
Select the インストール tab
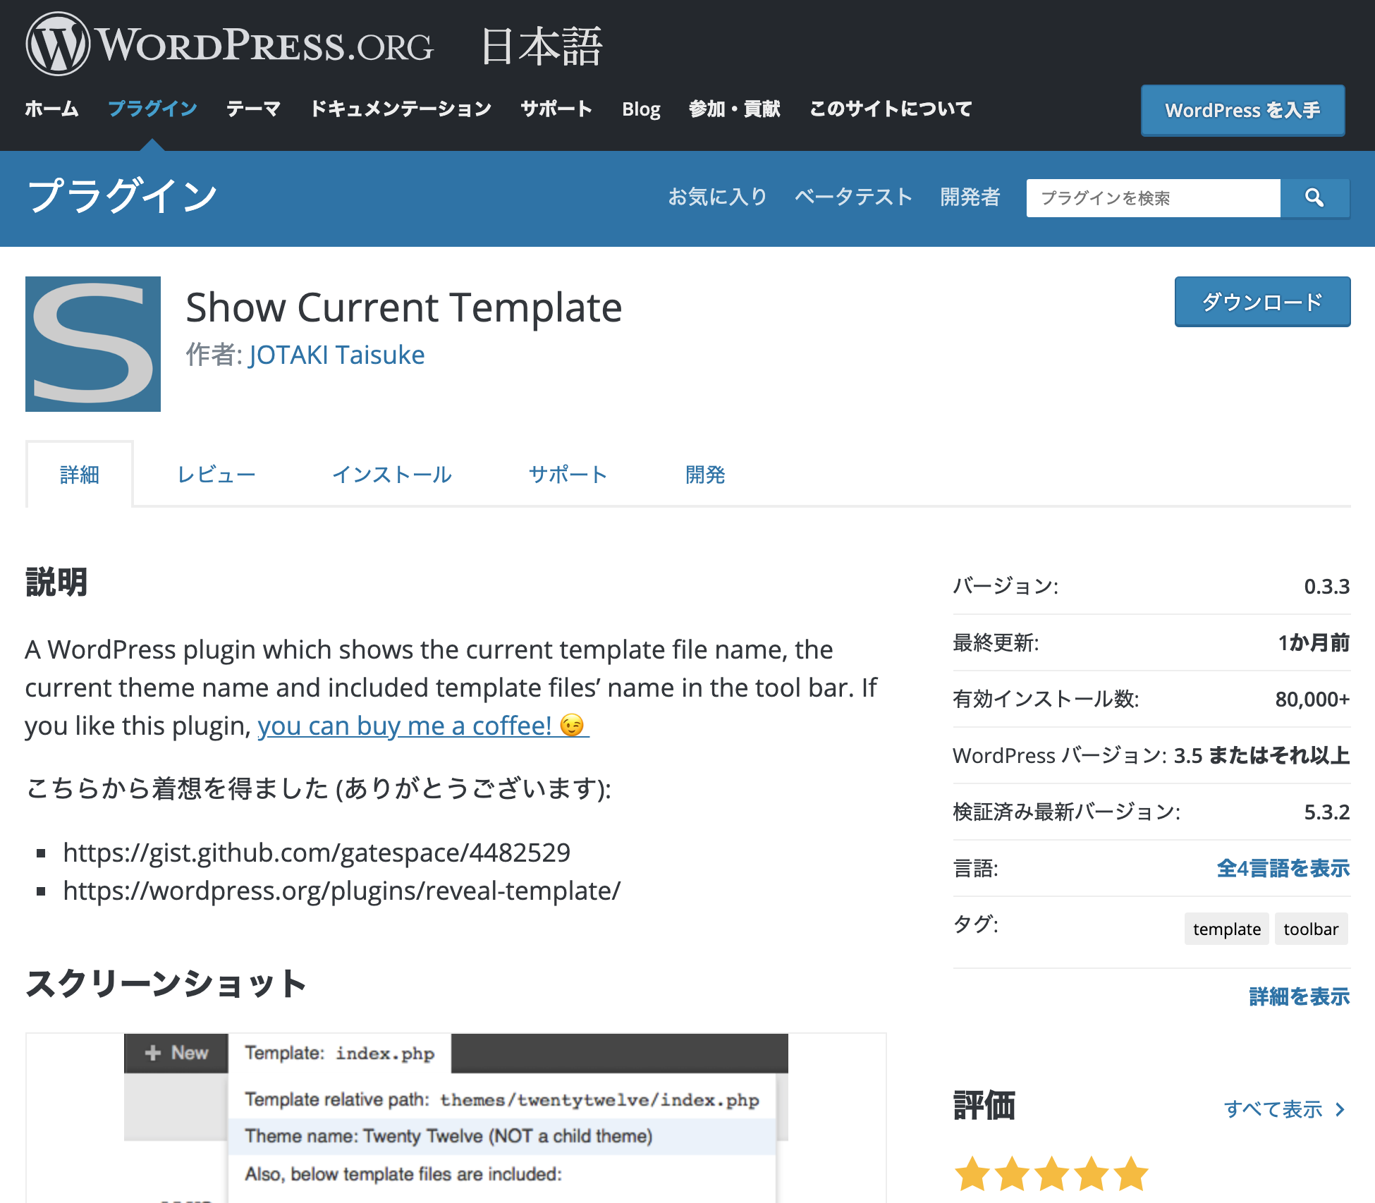point(391,475)
